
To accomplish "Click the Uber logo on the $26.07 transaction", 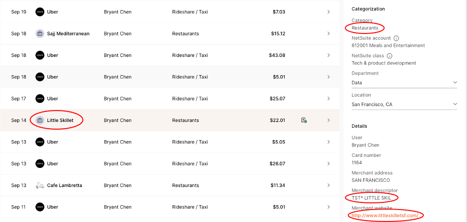I will [x=40, y=164].
